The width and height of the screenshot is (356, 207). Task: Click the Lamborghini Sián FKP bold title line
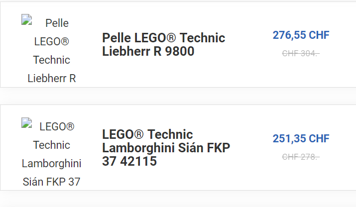(166, 148)
